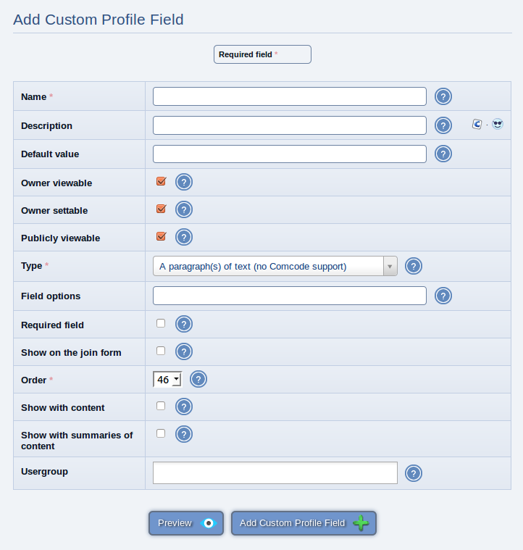The width and height of the screenshot is (523, 550).
Task: Click into the Field options text box
Action: (x=290, y=296)
